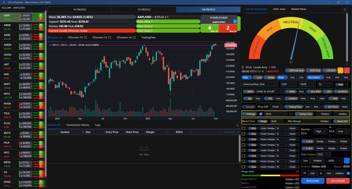The image size is (352, 189).
Task: Click blue icon in Pump/Dump box
Action: 235,21
